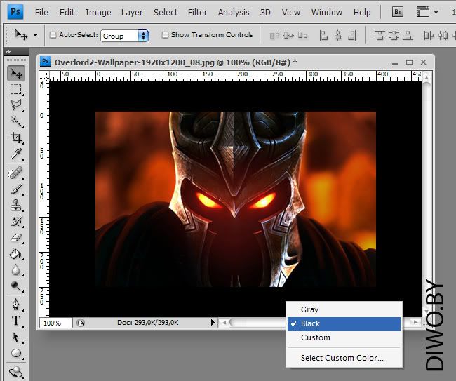Click status bar document preview icon
Viewport: 456px width, 381px height.
[81, 323]
